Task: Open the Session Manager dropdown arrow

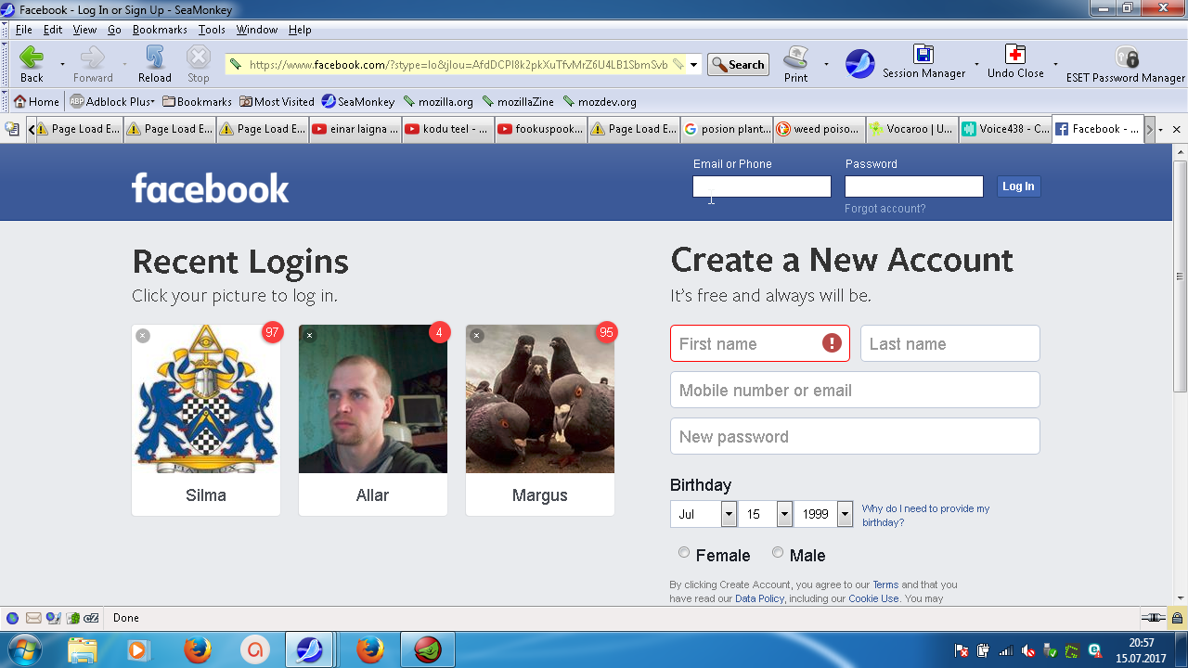Action: pyautogui.click(x=976, y=64)
